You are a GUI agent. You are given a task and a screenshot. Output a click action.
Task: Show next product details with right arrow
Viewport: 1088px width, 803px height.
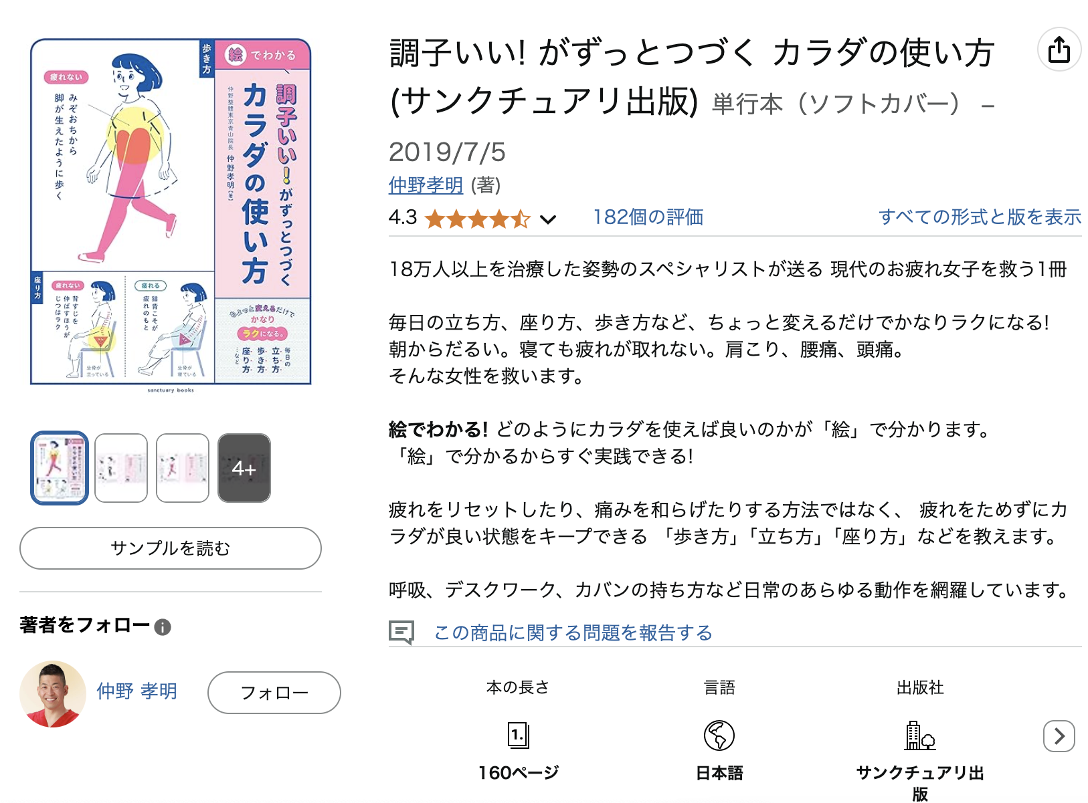(x=1059, y=736)
